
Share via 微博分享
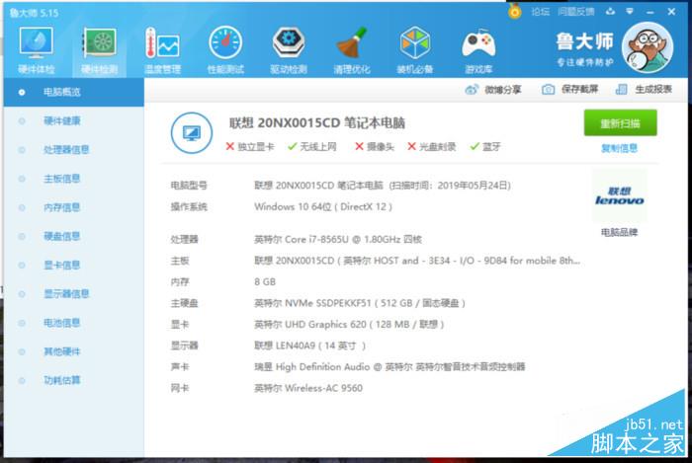493,90
